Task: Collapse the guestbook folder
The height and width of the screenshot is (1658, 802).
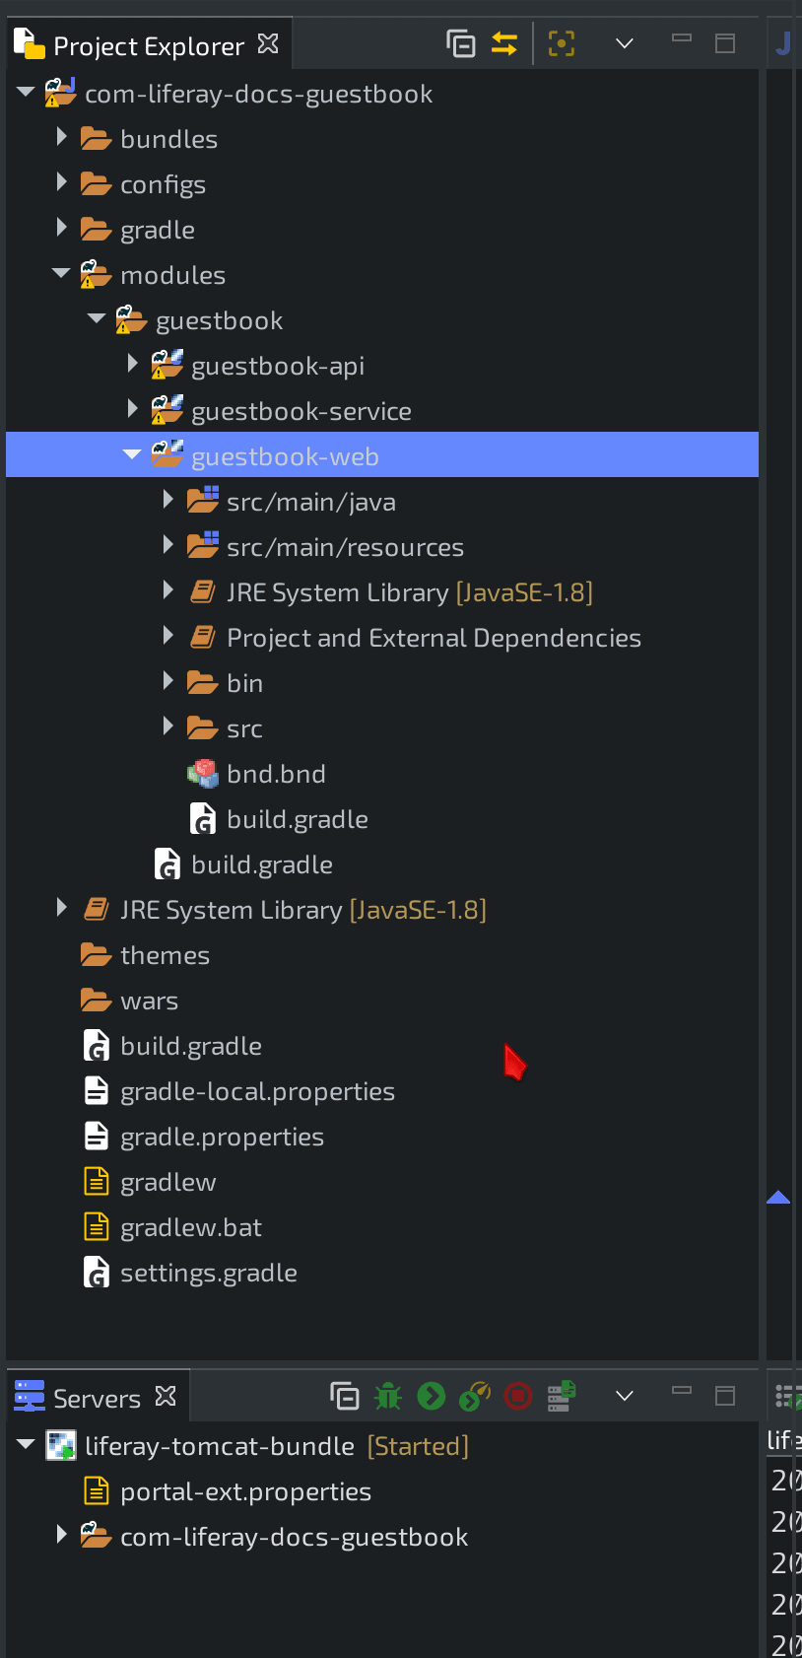Action: 97,318
